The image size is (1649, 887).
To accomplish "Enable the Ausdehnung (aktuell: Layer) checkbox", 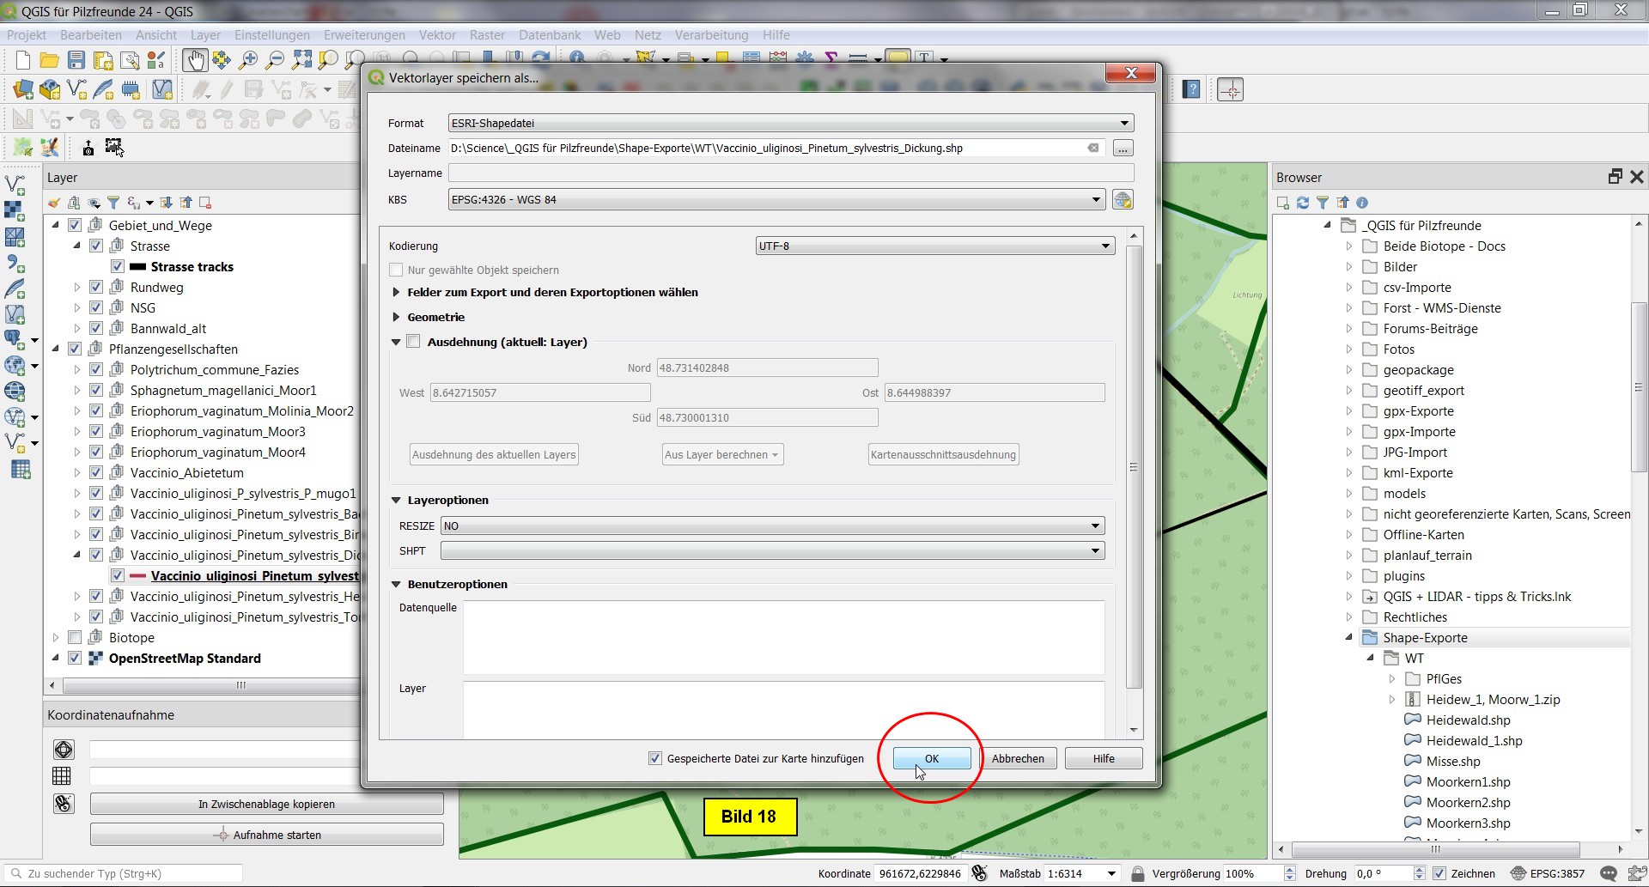I will [414, 342].
